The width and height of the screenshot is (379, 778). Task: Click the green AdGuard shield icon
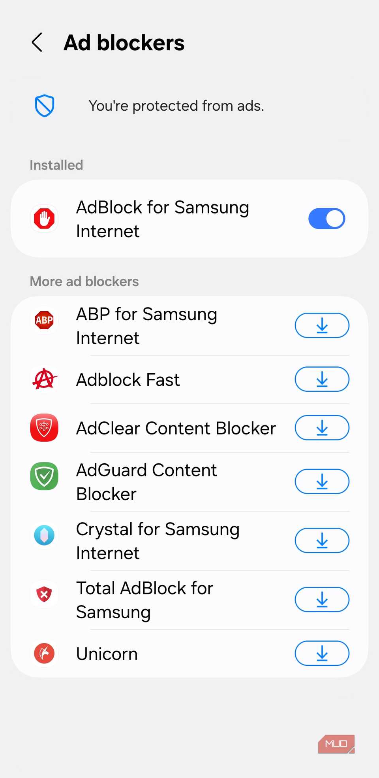44,476
